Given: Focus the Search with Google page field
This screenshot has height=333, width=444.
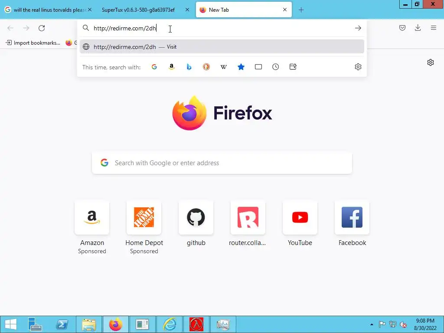Looking at the screenshot, I should pos(222,163).
